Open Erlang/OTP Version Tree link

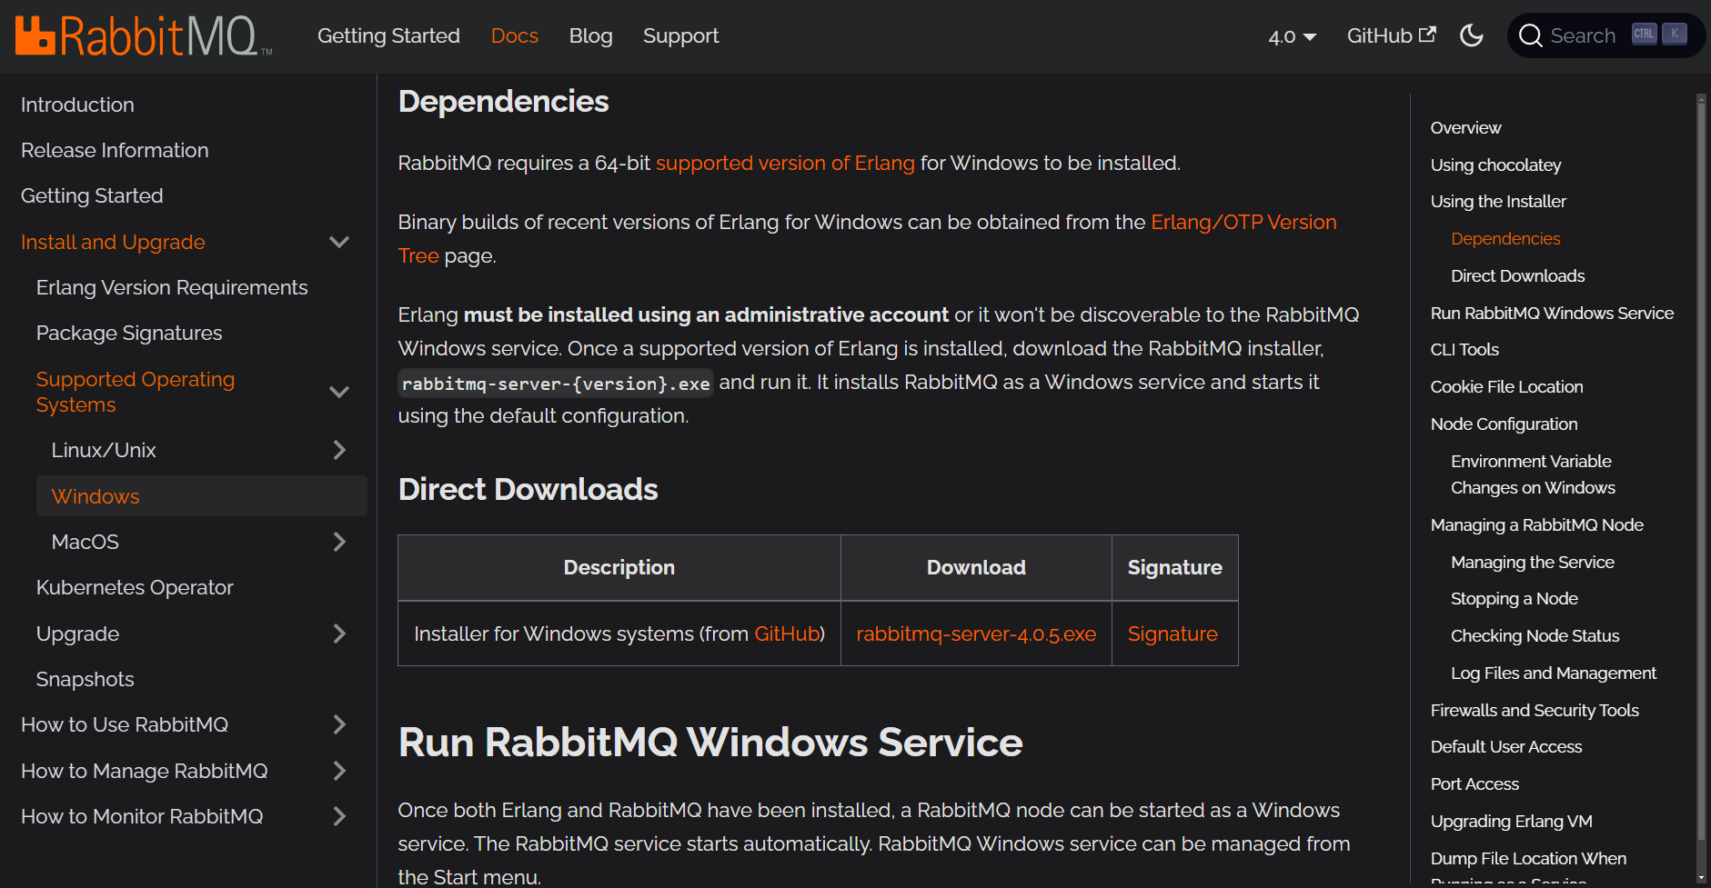point(1243,222)
